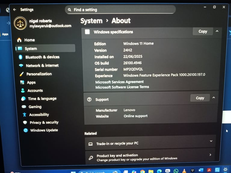Focus the Find a setting search field

120,10
